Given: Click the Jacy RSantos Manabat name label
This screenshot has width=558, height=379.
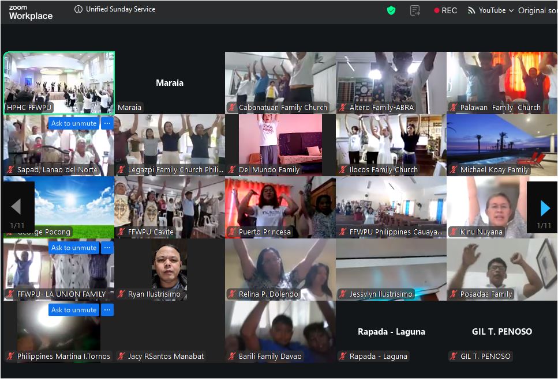Looking at the screenshot, I should click(166, 357).
